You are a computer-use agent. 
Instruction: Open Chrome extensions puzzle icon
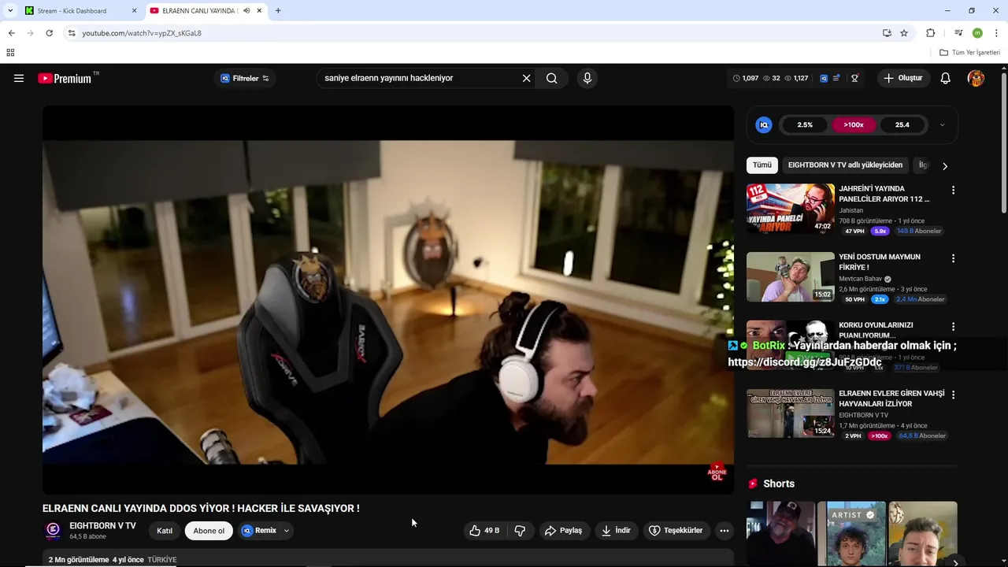click(931, 33)
